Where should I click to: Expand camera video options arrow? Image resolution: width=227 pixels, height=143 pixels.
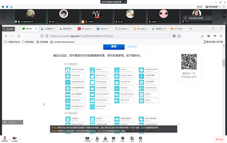tap(19, 139)
